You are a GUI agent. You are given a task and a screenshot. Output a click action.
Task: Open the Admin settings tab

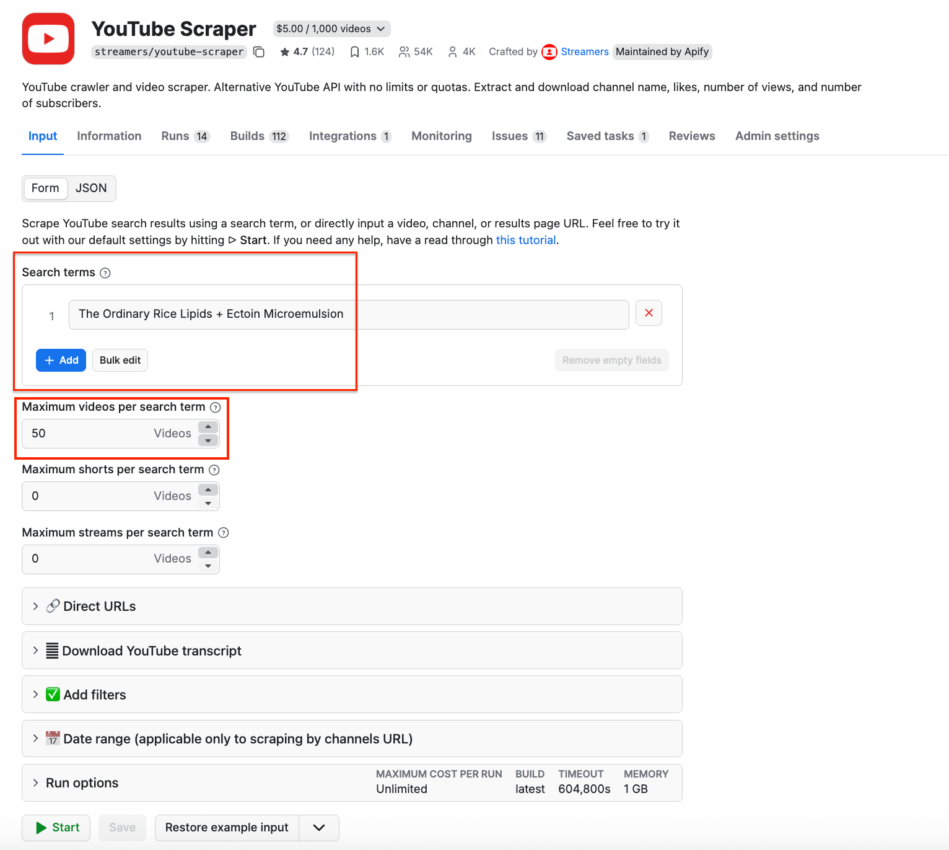click(x=777, y=136)
